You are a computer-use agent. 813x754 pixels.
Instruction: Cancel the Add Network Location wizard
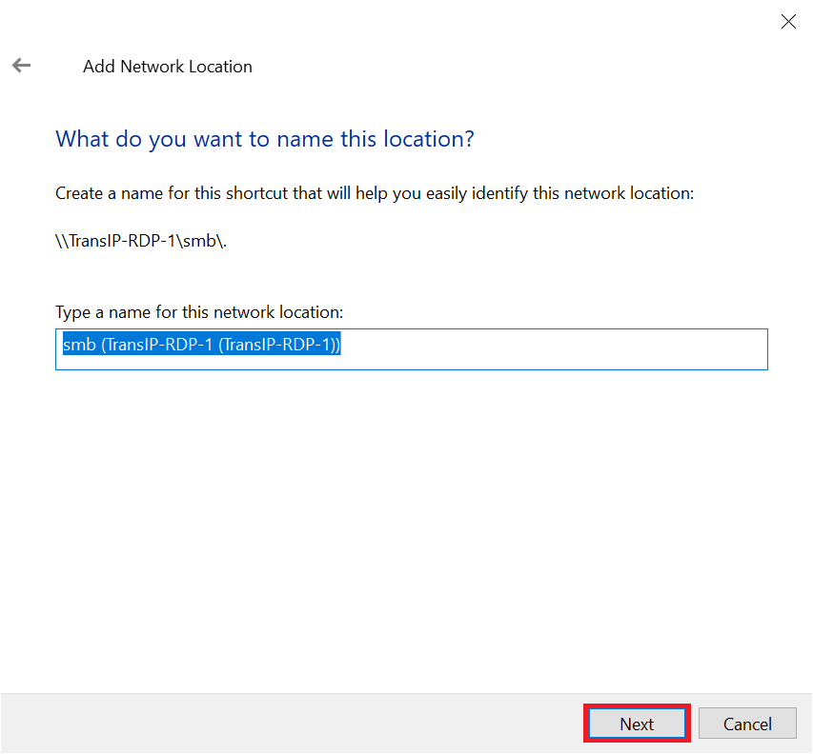747,724
